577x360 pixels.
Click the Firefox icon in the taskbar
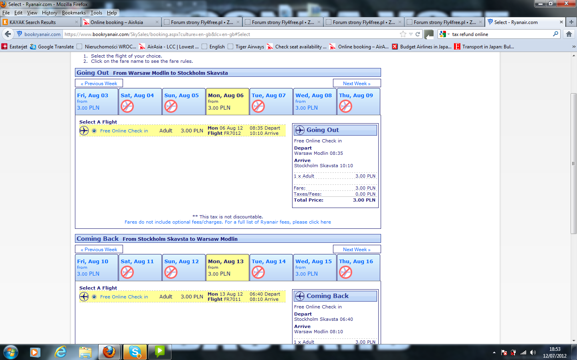point(109,352)
